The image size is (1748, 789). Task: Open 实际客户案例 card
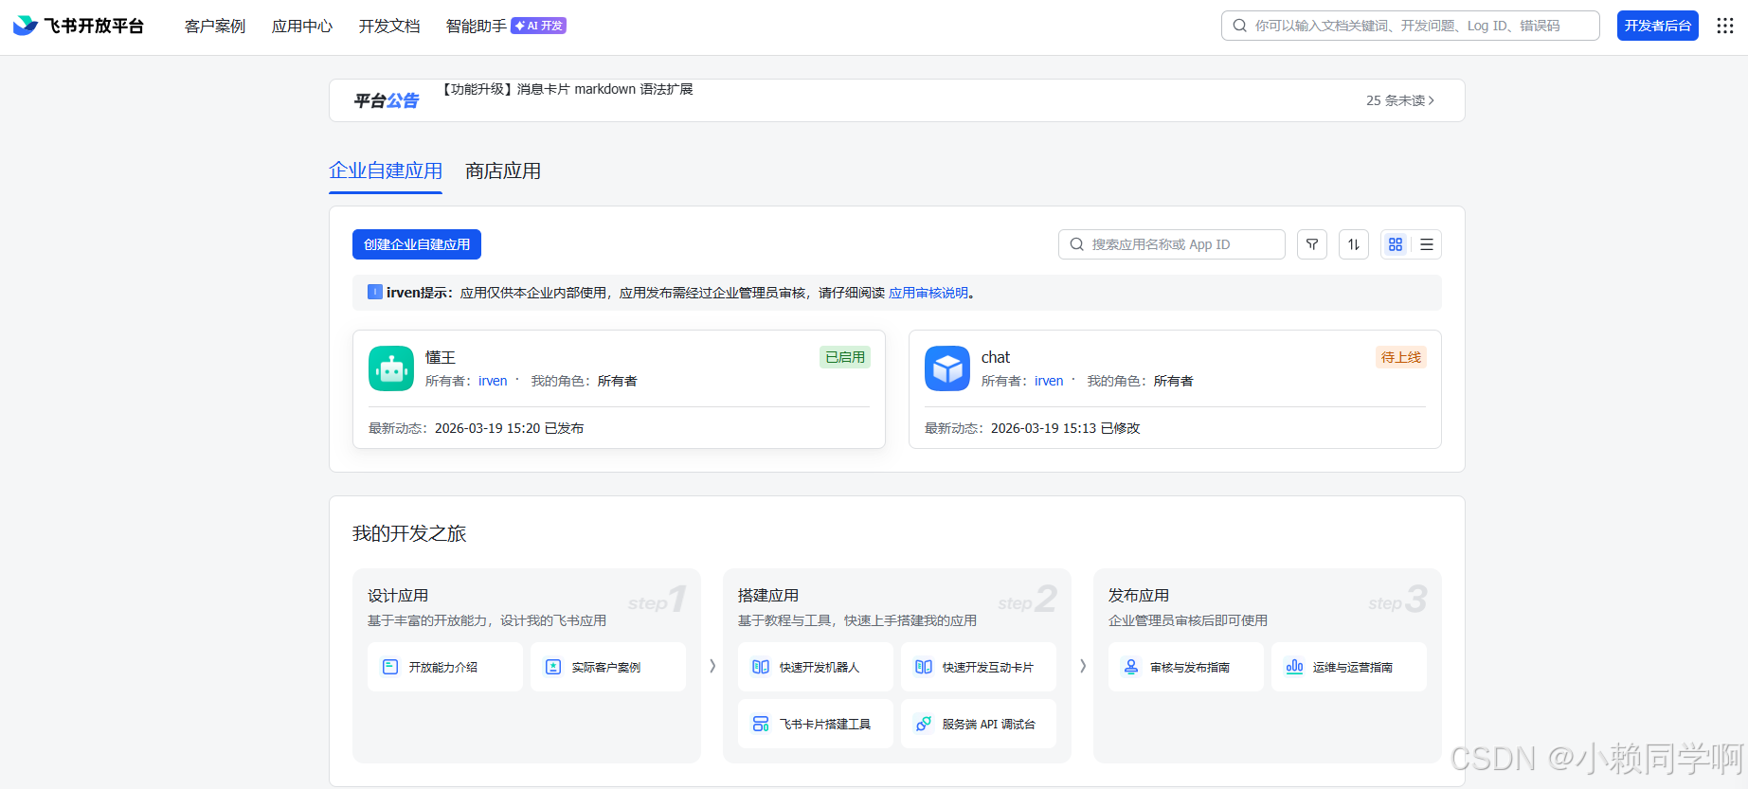point(608,667)
